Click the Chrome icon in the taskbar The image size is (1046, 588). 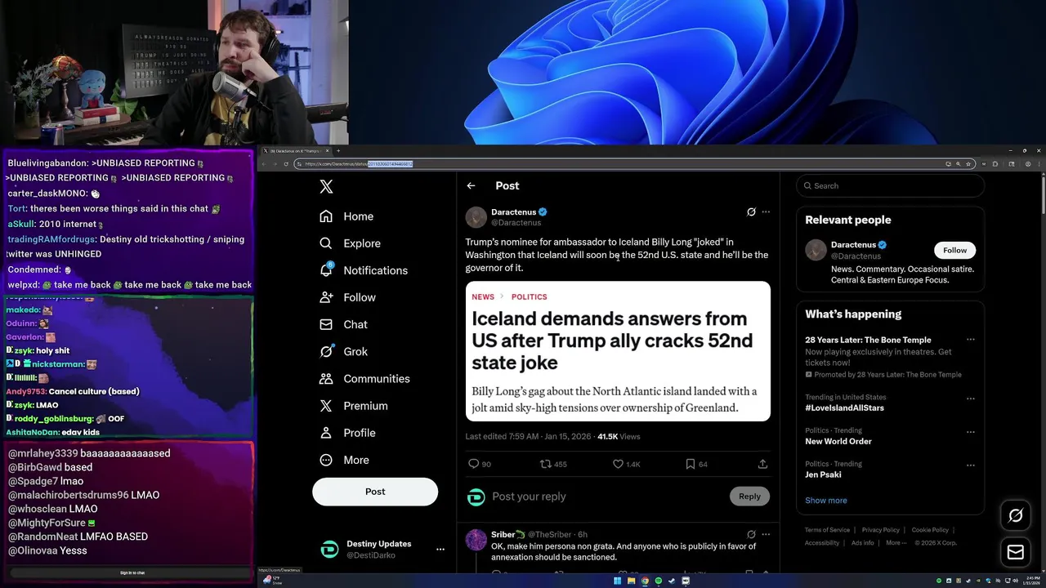[x=645, y=581]
